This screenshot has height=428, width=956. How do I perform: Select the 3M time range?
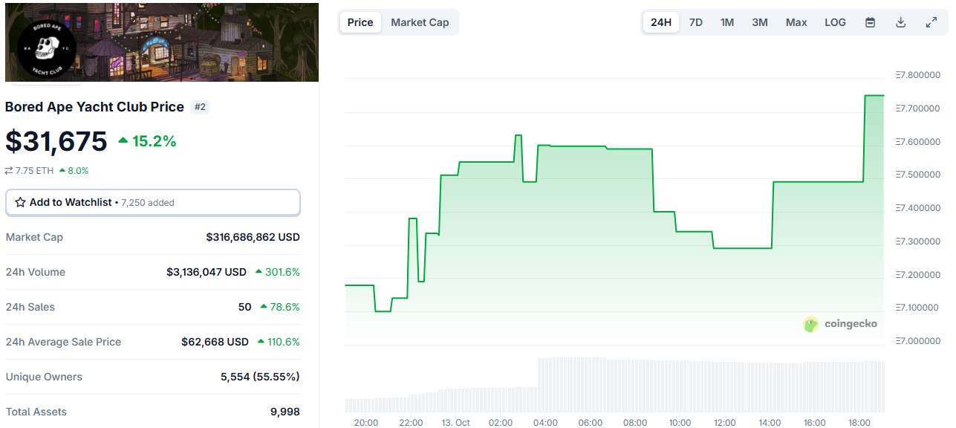[759, 22]
